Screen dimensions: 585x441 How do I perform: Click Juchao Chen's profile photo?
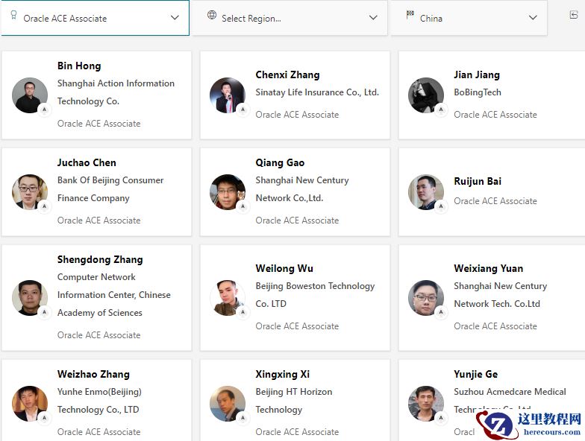pyautogui.click(x=30, y=192)
